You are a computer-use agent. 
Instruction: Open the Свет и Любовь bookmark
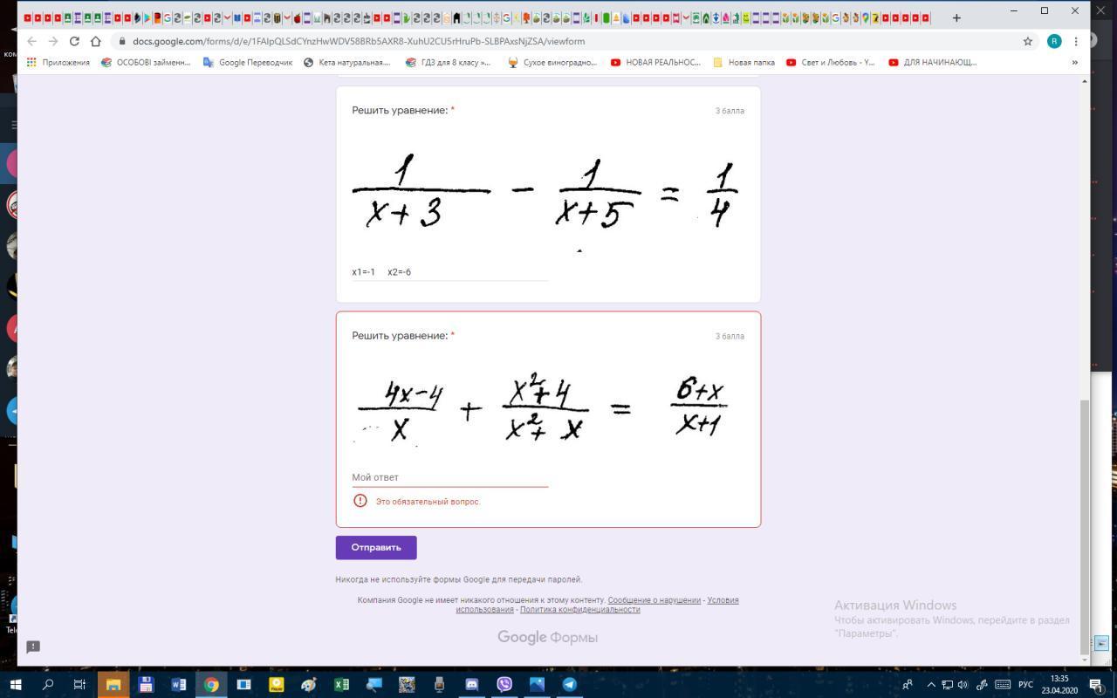(x=830, y=63)
